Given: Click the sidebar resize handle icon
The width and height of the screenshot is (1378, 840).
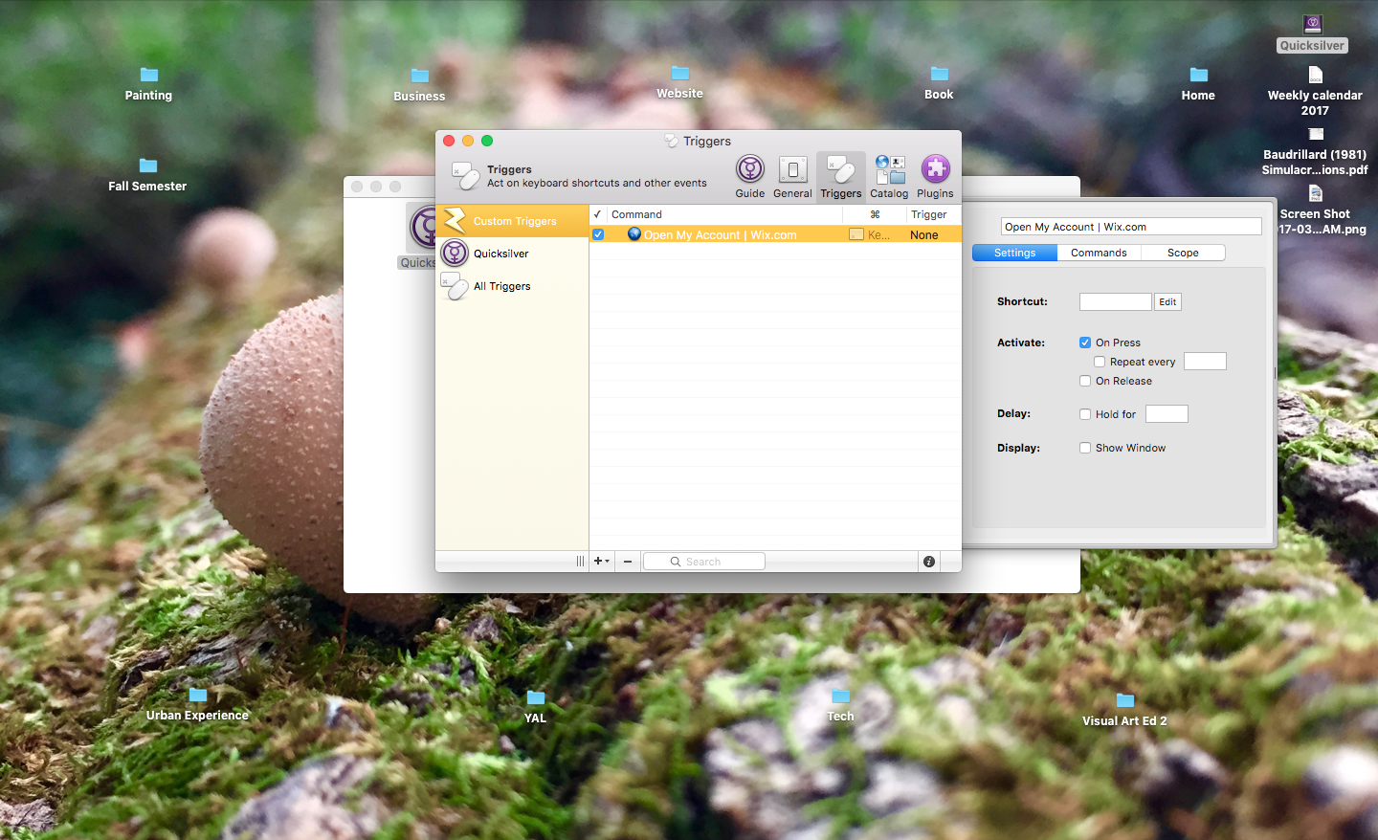Looking at the screenshot, I should [580, 562].
